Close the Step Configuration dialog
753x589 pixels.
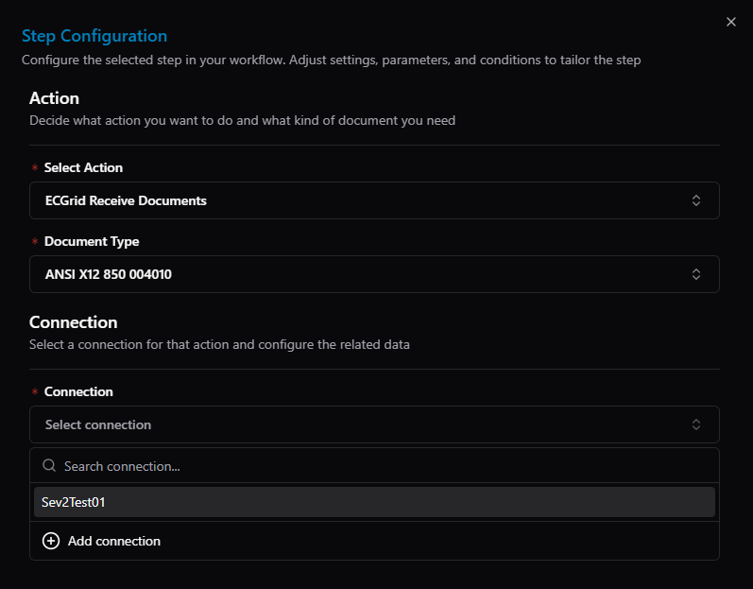point(731,22)
